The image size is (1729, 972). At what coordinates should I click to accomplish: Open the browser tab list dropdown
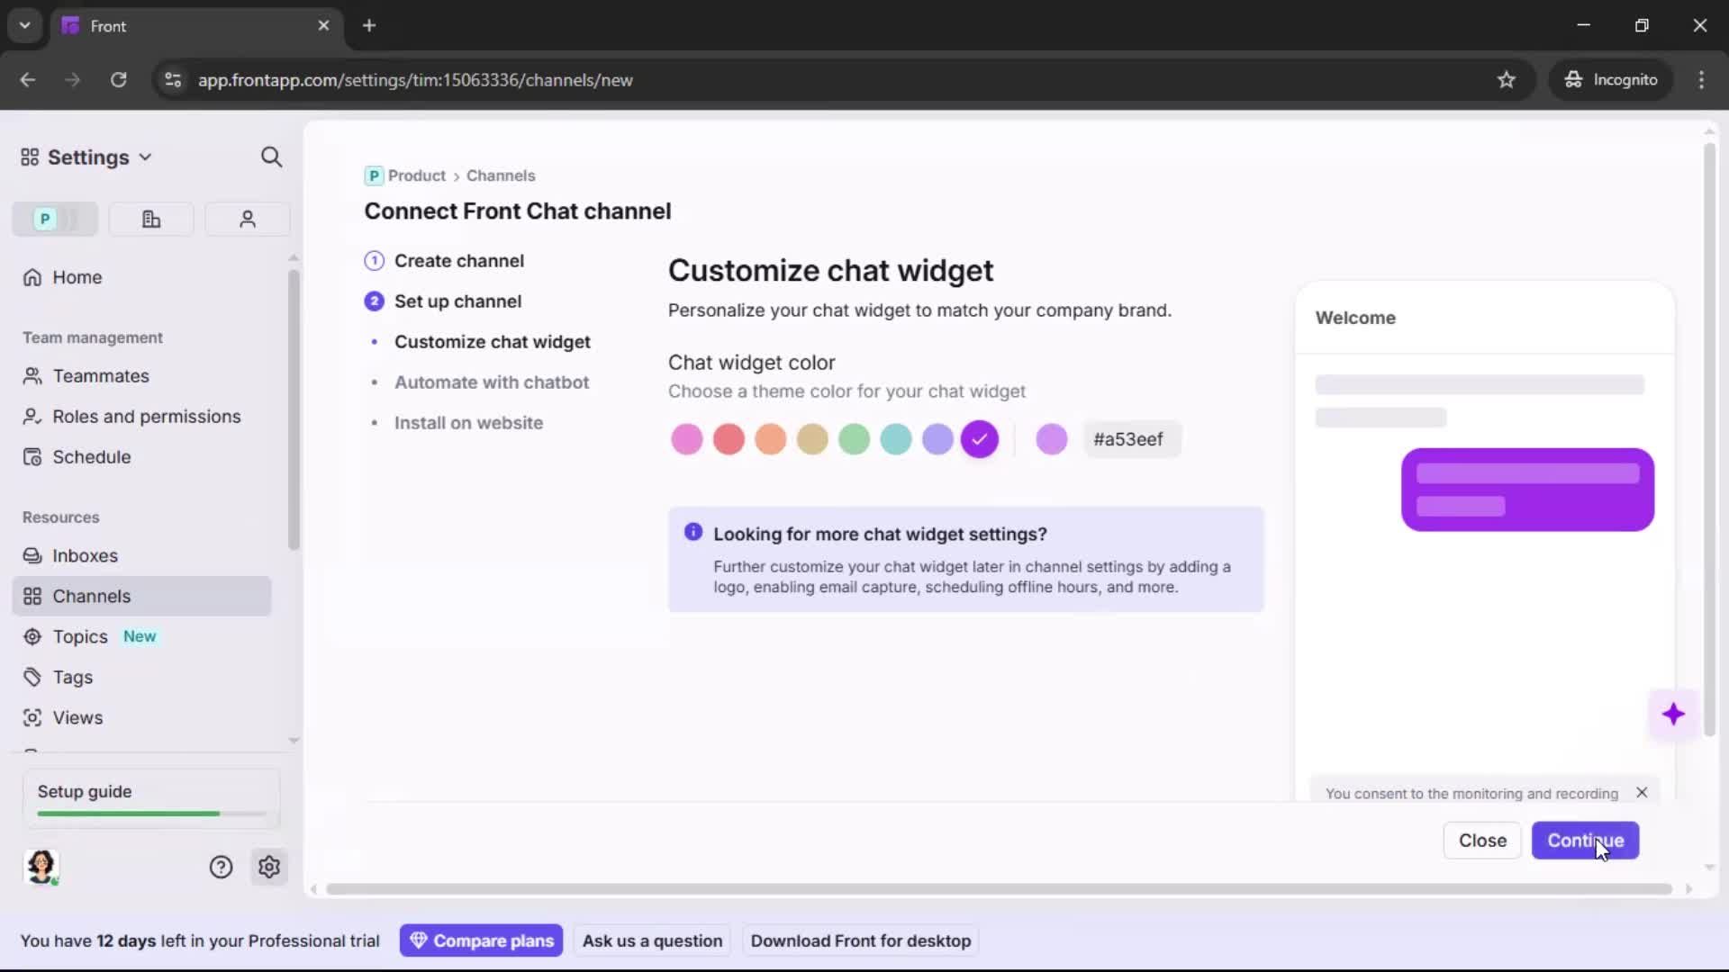[25, 25]
